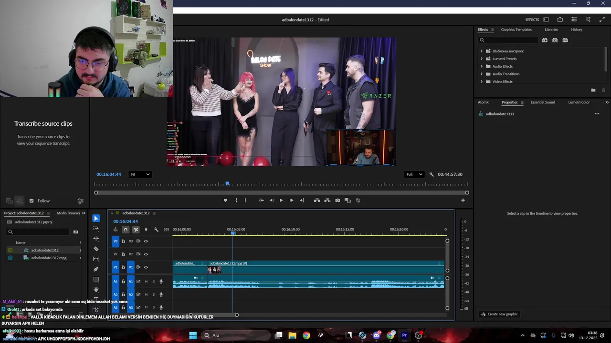Click the Export Frame camera icon
Screen dimensions: 611x343
(337, 200)
